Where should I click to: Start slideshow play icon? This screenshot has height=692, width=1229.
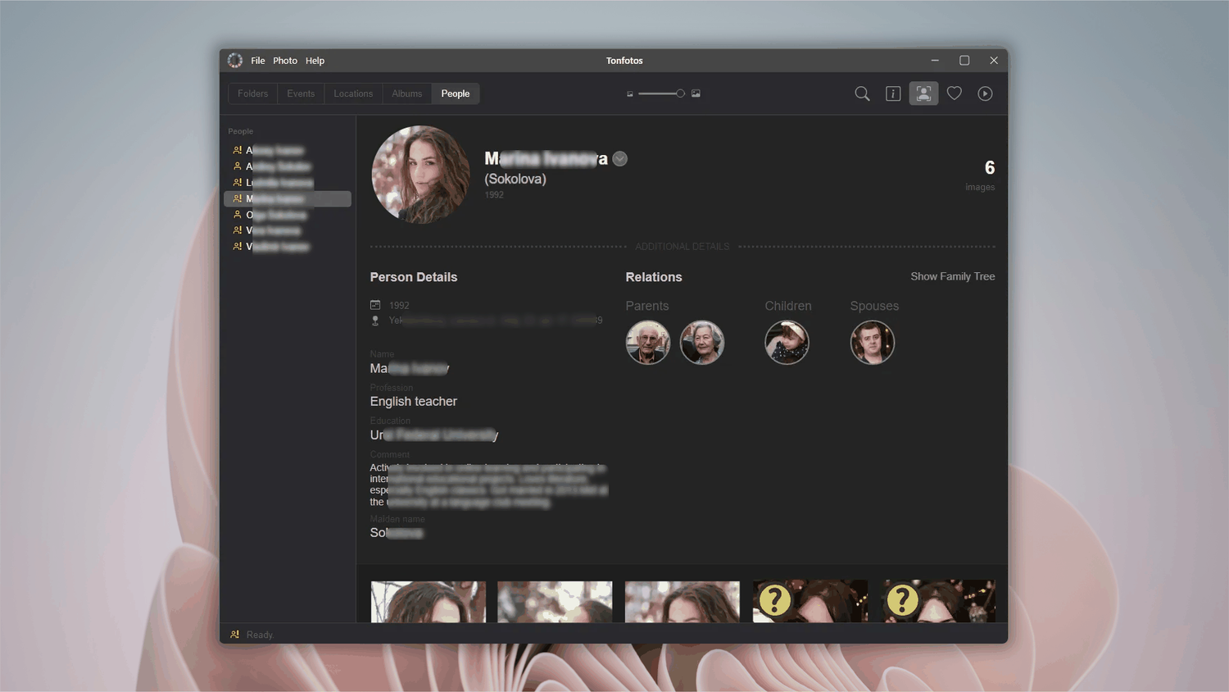coord(985,93)
